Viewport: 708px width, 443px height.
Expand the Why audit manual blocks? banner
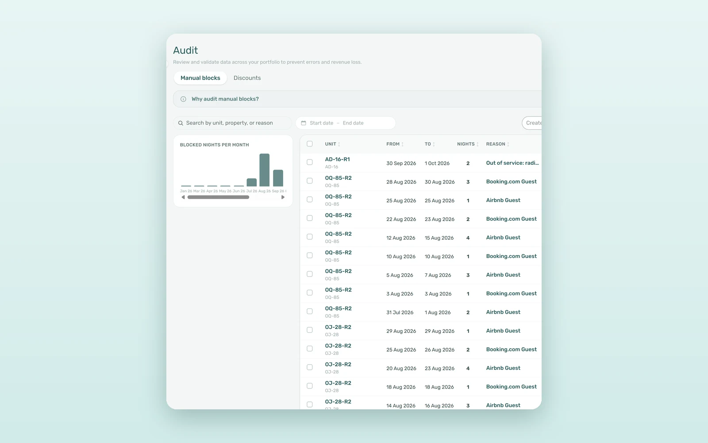(357, 99)
